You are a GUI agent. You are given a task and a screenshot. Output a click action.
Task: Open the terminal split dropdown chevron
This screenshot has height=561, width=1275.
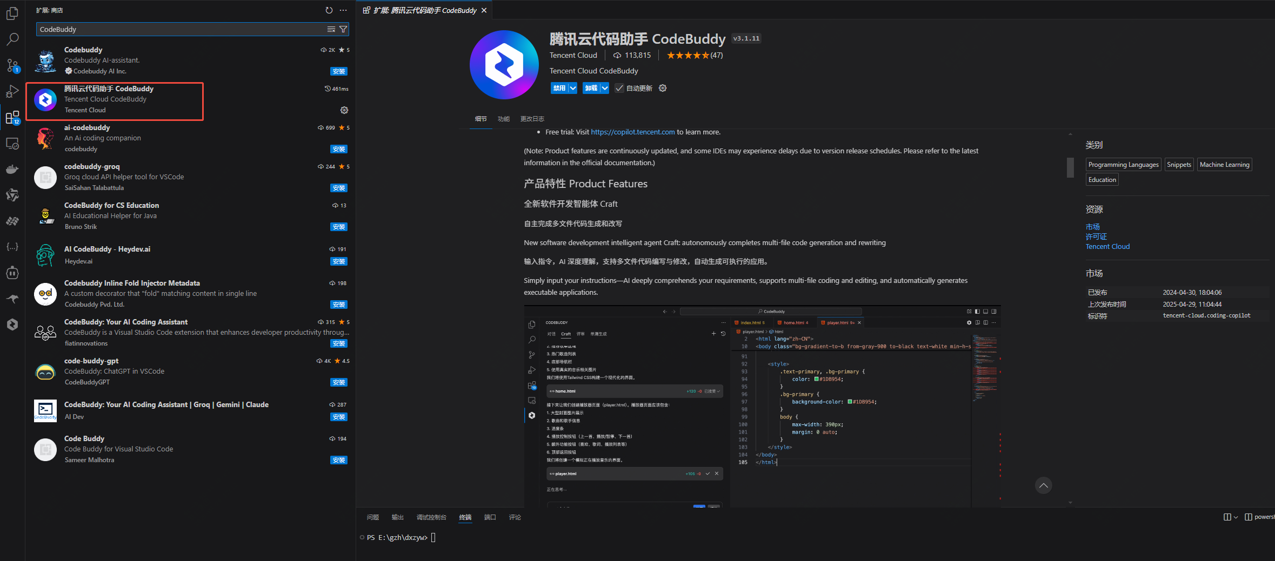click(x=1236, y=517)
